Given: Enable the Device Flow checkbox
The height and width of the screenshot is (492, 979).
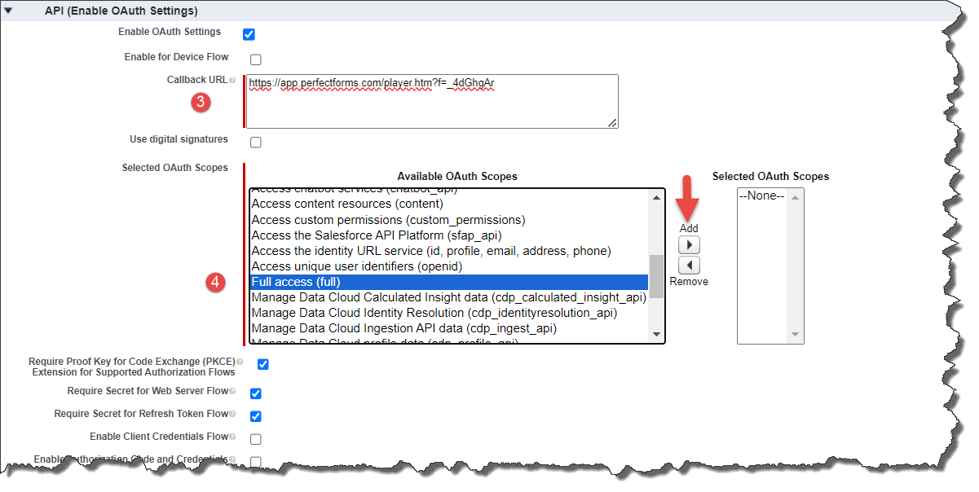Looking at the screenshot, I should [x=256, y=59].
